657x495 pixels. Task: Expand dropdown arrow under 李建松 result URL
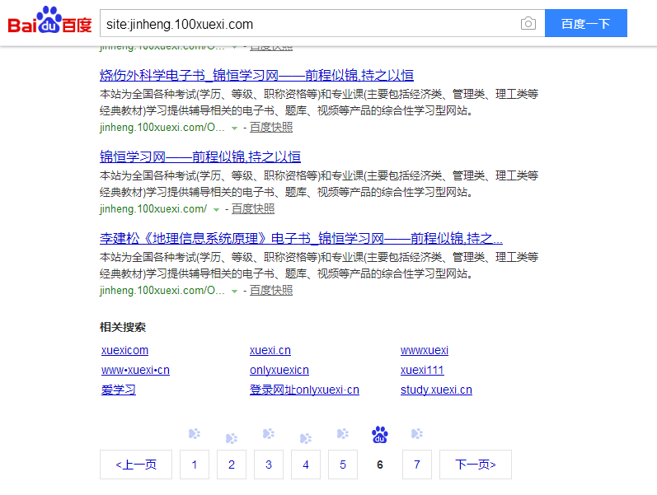pyautogui.click(x=235, y=292)
